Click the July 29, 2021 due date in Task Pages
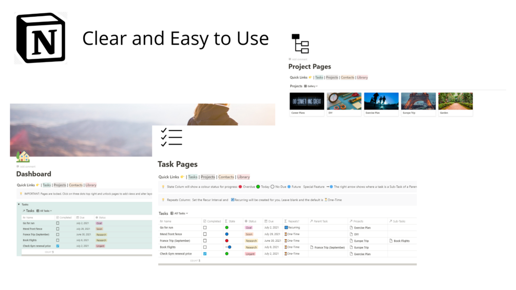The width and height of the screenshot is (516, 290). 272,234
